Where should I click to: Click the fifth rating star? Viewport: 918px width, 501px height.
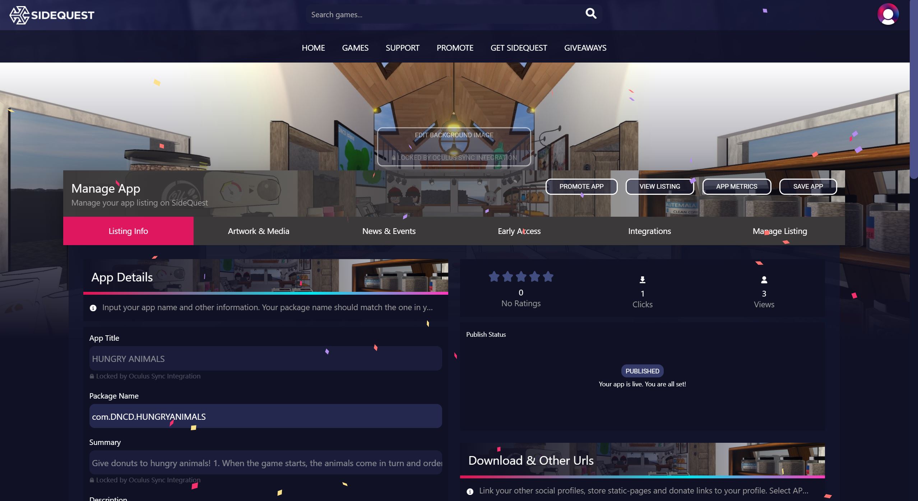(x=548, y=276)
